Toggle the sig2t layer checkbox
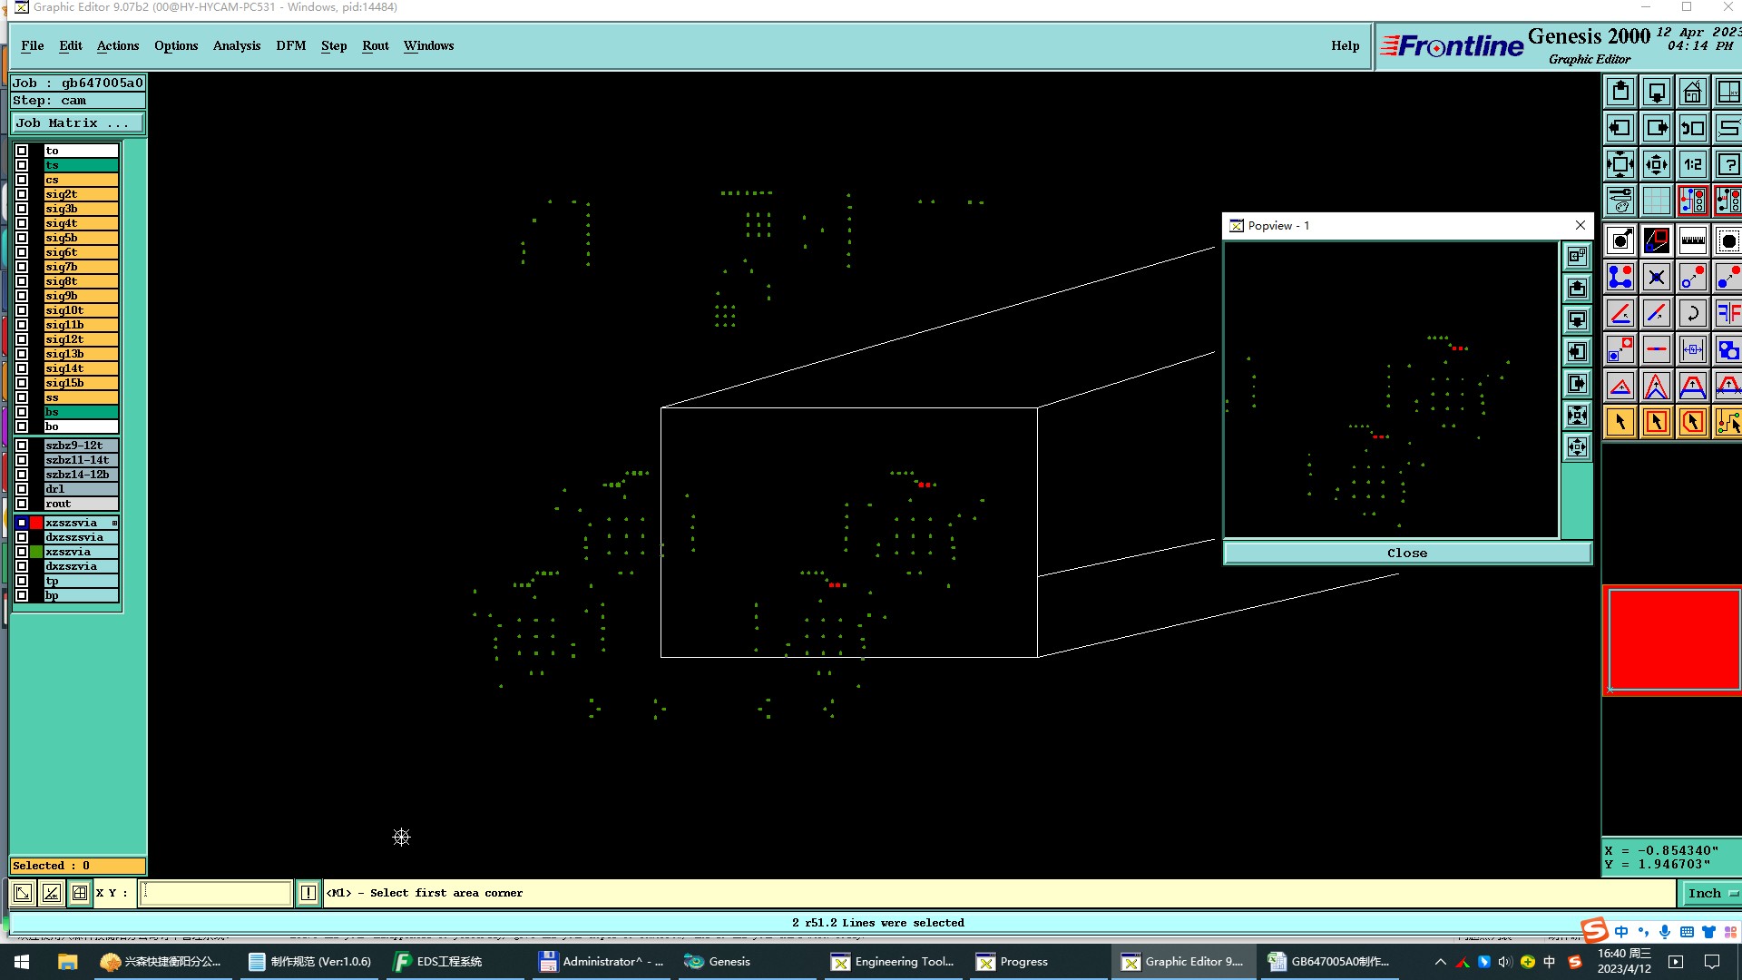 (22, 194)
